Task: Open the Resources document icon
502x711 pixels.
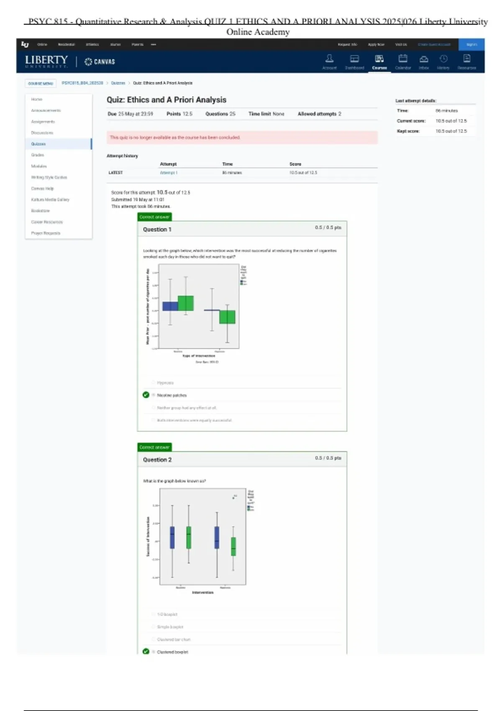Action: point(467,59)
